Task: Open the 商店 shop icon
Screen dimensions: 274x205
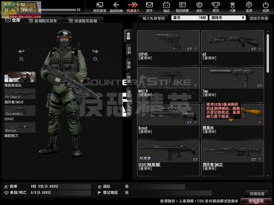Action: click(166, 7)
